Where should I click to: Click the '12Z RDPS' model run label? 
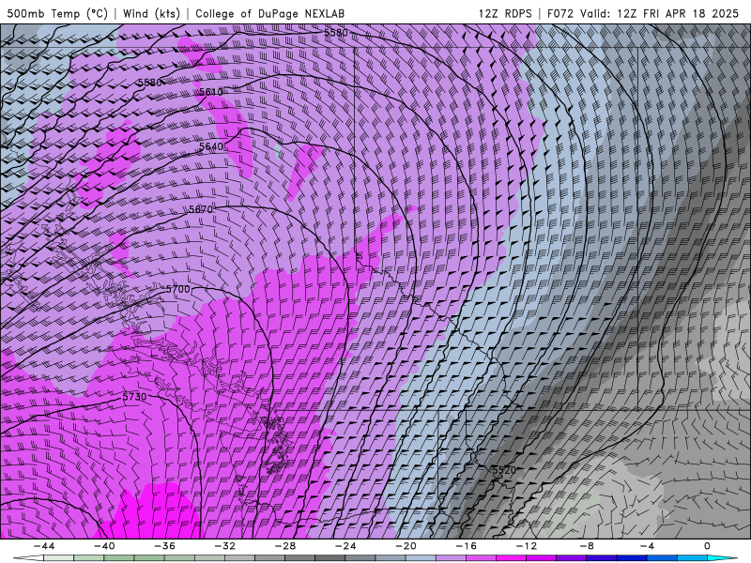pos(505,13)
